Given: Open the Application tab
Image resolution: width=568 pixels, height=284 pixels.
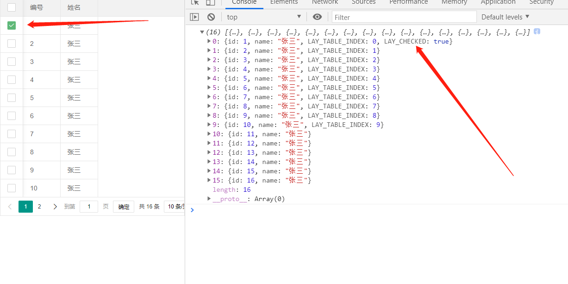Looking at the screenshot, I should tap(498, 2).
